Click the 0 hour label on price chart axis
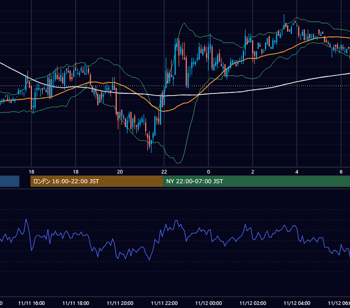Viewport: 350px width, 308px height. click(x=208, y=171)
